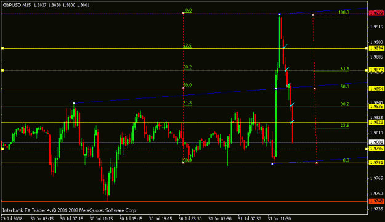Click the current price label 1.9801
Screen dimensions: 385x222
pos(376,142)
